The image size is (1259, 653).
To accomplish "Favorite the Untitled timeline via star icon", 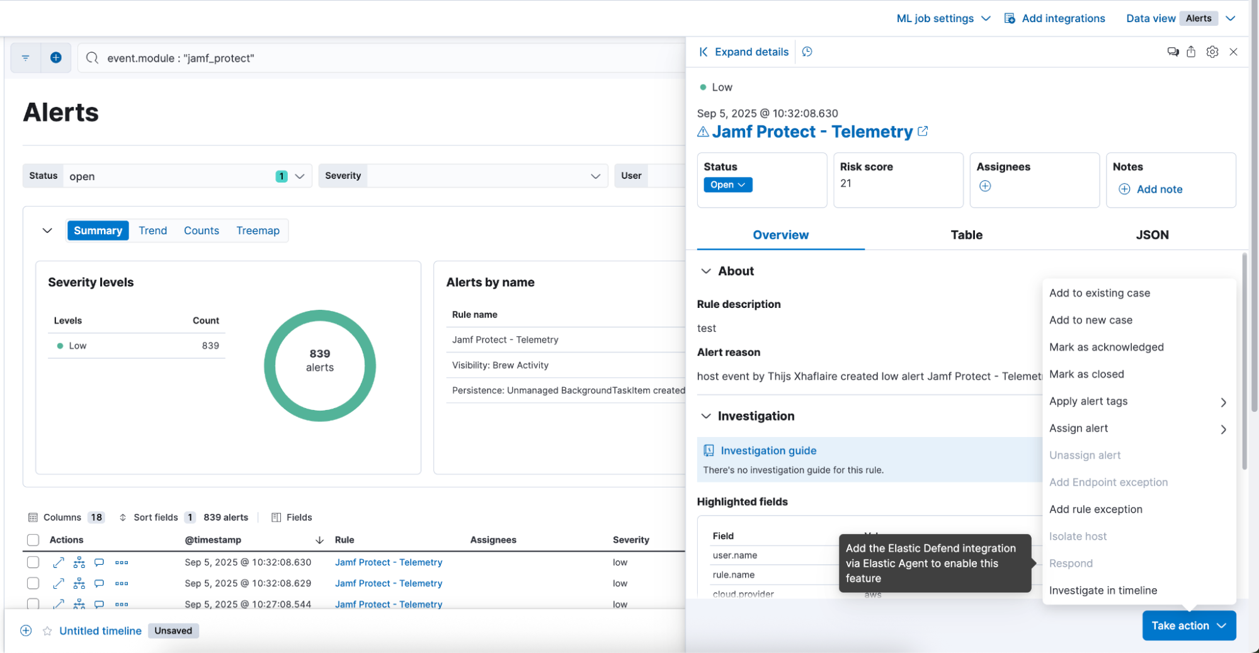I will 47,630.
